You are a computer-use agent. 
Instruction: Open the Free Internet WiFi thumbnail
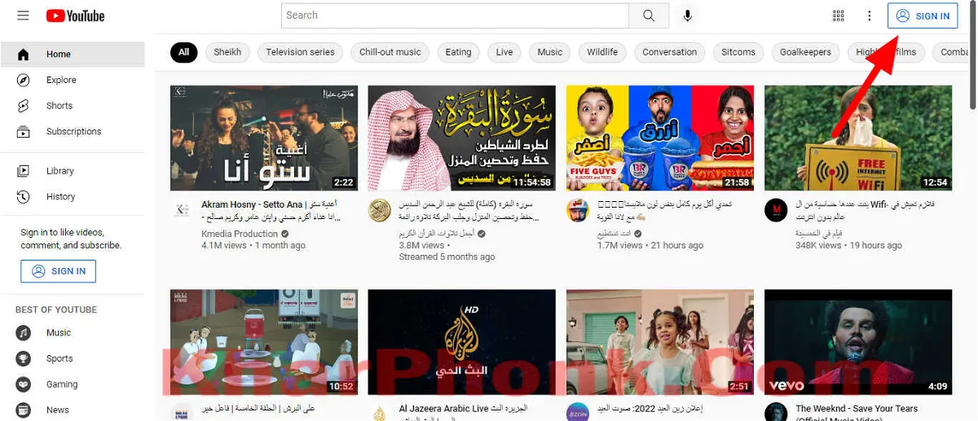(x=858, y=138)
